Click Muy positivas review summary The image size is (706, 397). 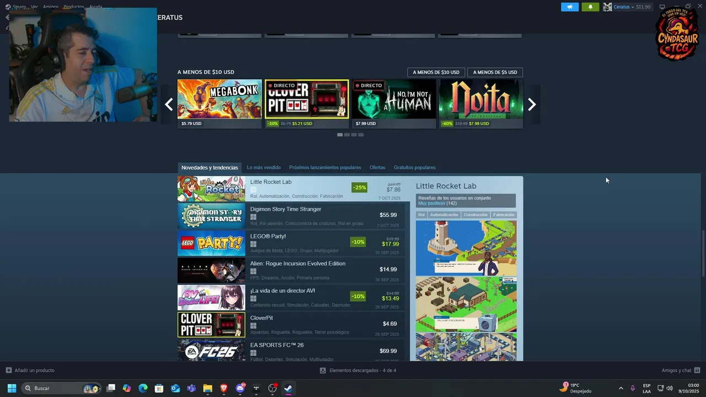[431, 203]
